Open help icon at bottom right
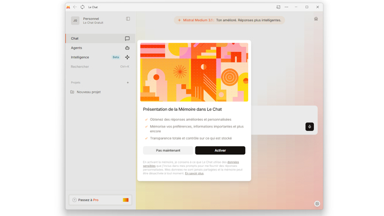The height and width of the screenshot is (216, 384). (317, 204)
